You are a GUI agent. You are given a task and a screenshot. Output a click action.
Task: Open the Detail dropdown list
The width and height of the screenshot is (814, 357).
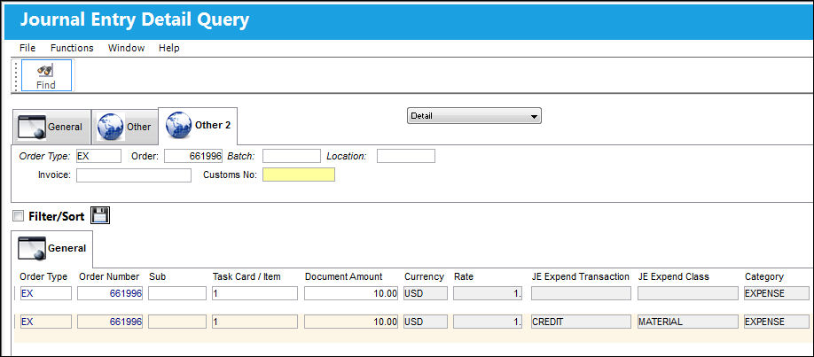[x=474, y=116]
